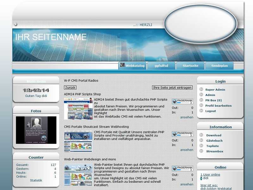The height and width of the screenshot is (190, 253).
Task: Open the Sendeplan tab
Action: coord(219,66)
